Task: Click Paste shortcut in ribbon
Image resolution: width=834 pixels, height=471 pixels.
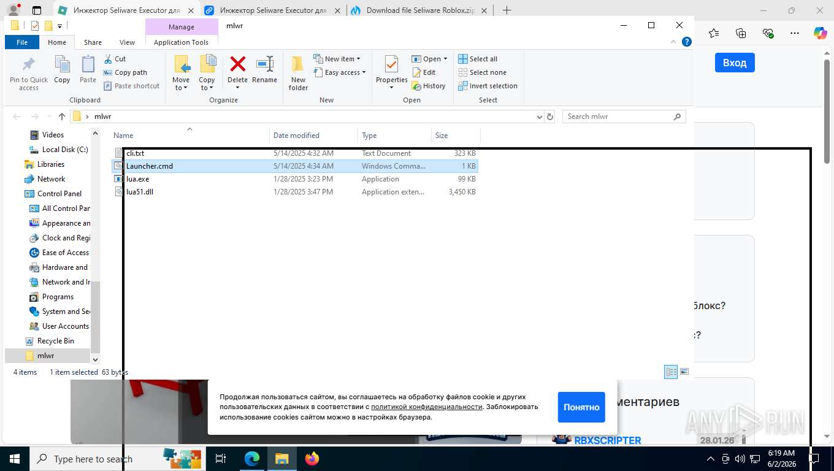Action: pyautogui.click(x=131, y=86)
